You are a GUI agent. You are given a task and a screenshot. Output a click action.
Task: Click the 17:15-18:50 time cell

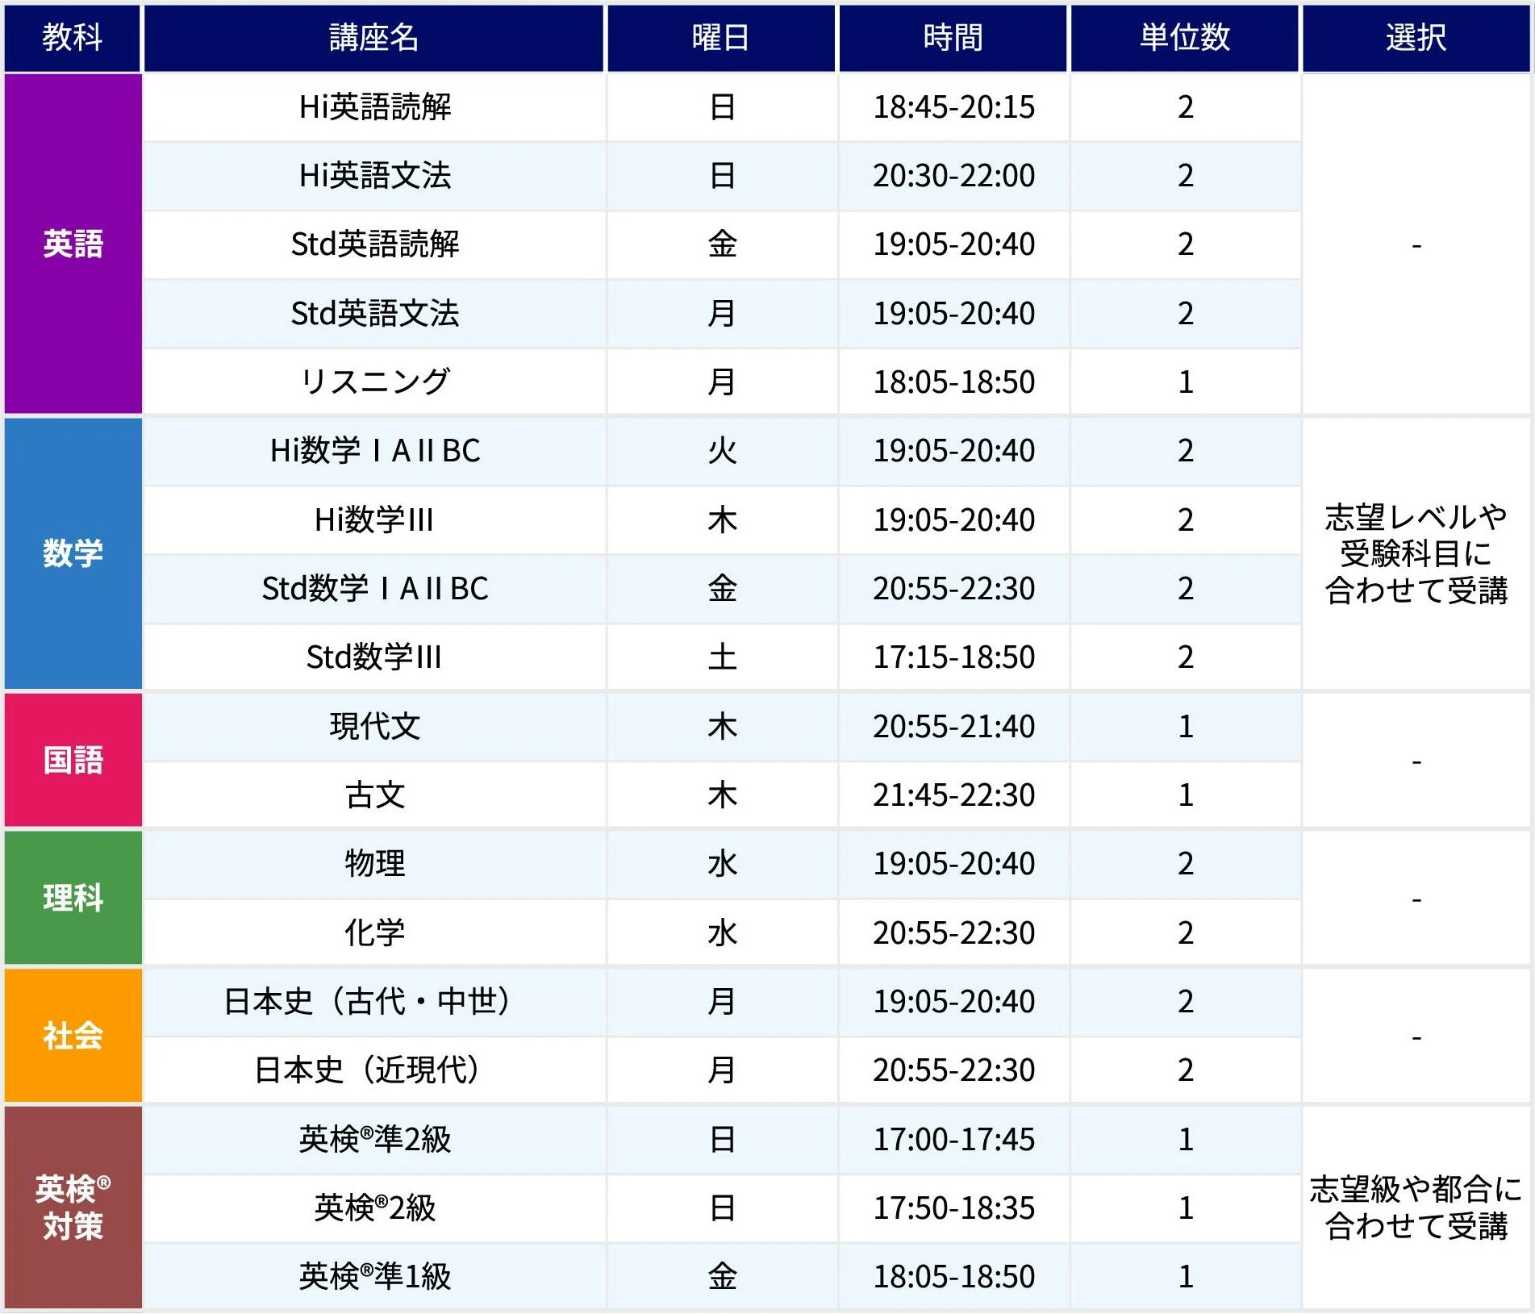[953, 657]
